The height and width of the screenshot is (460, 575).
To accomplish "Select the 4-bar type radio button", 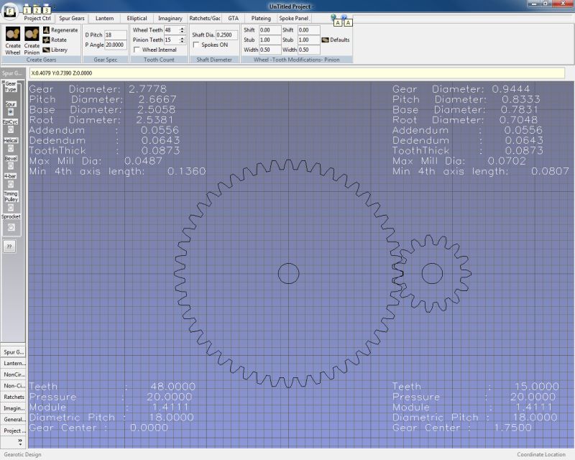I will tap(11, 184).
